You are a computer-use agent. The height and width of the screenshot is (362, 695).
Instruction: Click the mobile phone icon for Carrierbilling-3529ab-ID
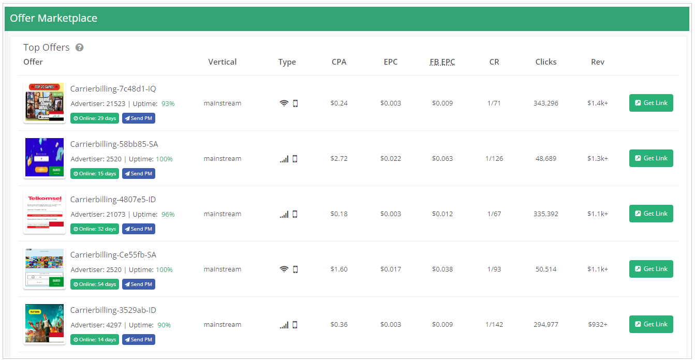[x=295, y=325]
